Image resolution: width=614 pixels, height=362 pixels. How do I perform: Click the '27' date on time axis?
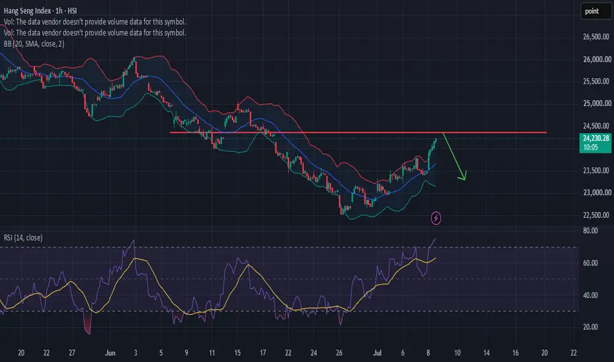click(72, 353)
